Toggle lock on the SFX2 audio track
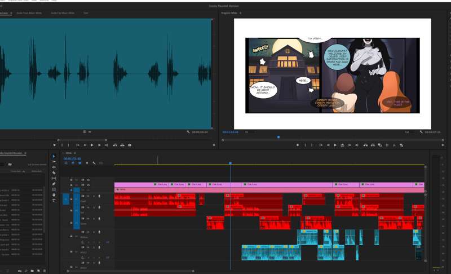The height and width of the screenshot is (274, 451). pos(72,251)
